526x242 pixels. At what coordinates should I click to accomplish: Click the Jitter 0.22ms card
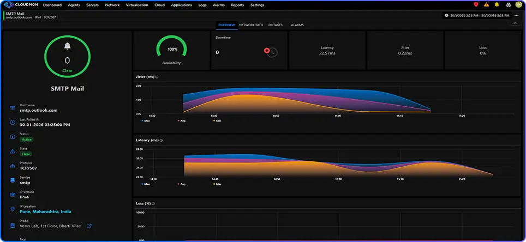405,50
